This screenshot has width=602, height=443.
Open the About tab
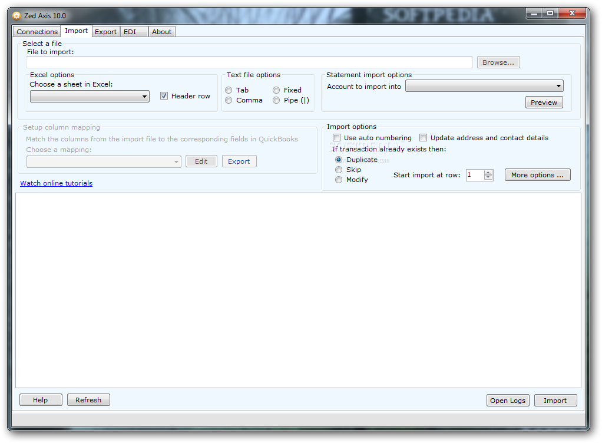click(161, 31)
